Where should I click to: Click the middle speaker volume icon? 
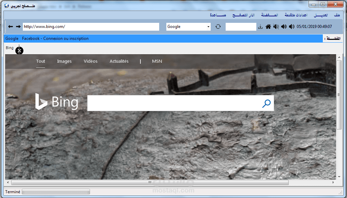[284, 27]
